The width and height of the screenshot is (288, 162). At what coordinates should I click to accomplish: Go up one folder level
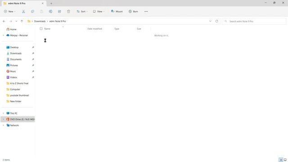click(x=22, y=21)
